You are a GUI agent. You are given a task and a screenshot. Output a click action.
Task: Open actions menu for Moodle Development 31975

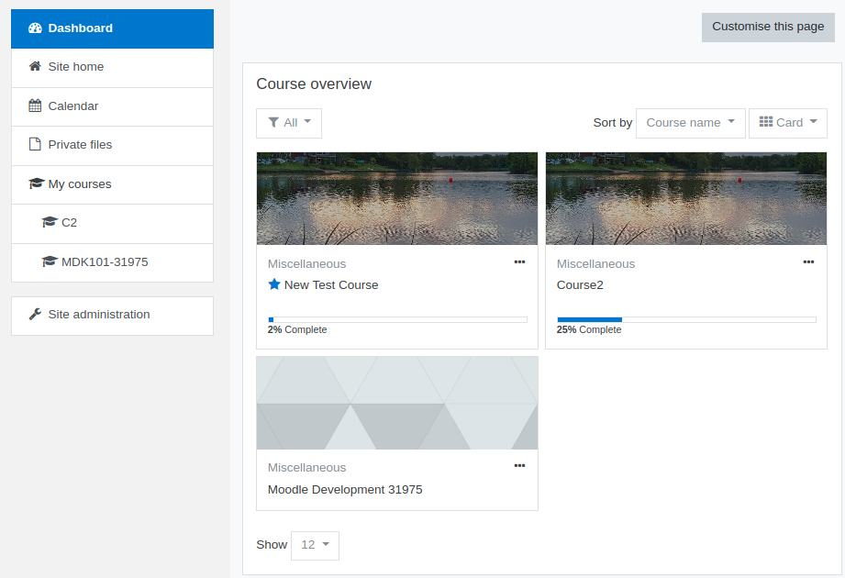(519, 465)
